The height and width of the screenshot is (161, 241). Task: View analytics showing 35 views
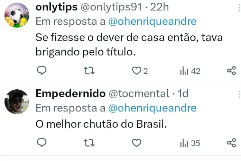[x=190, y=143]
